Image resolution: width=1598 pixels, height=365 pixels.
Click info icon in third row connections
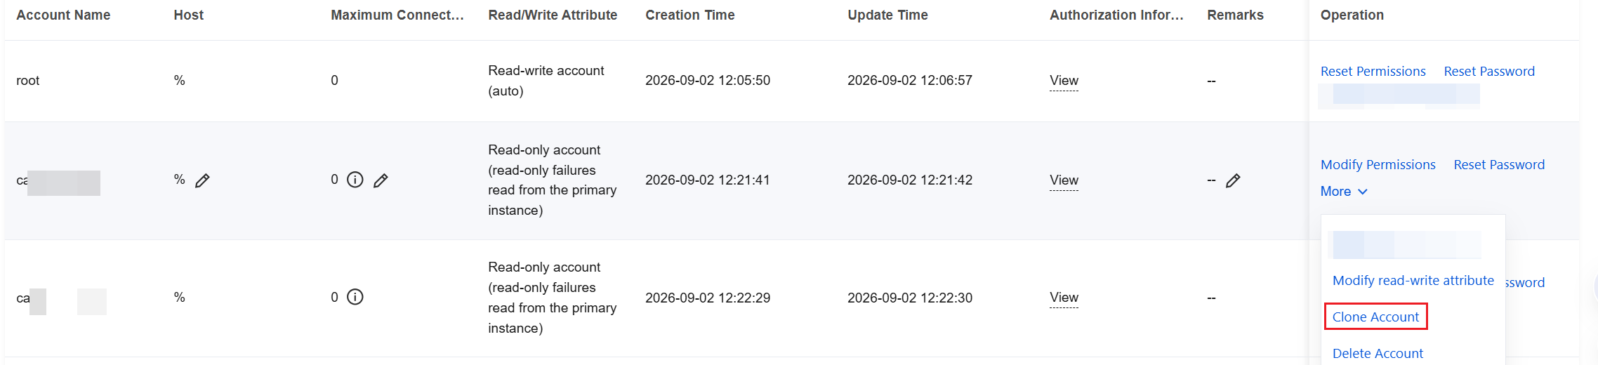(355, 297)
